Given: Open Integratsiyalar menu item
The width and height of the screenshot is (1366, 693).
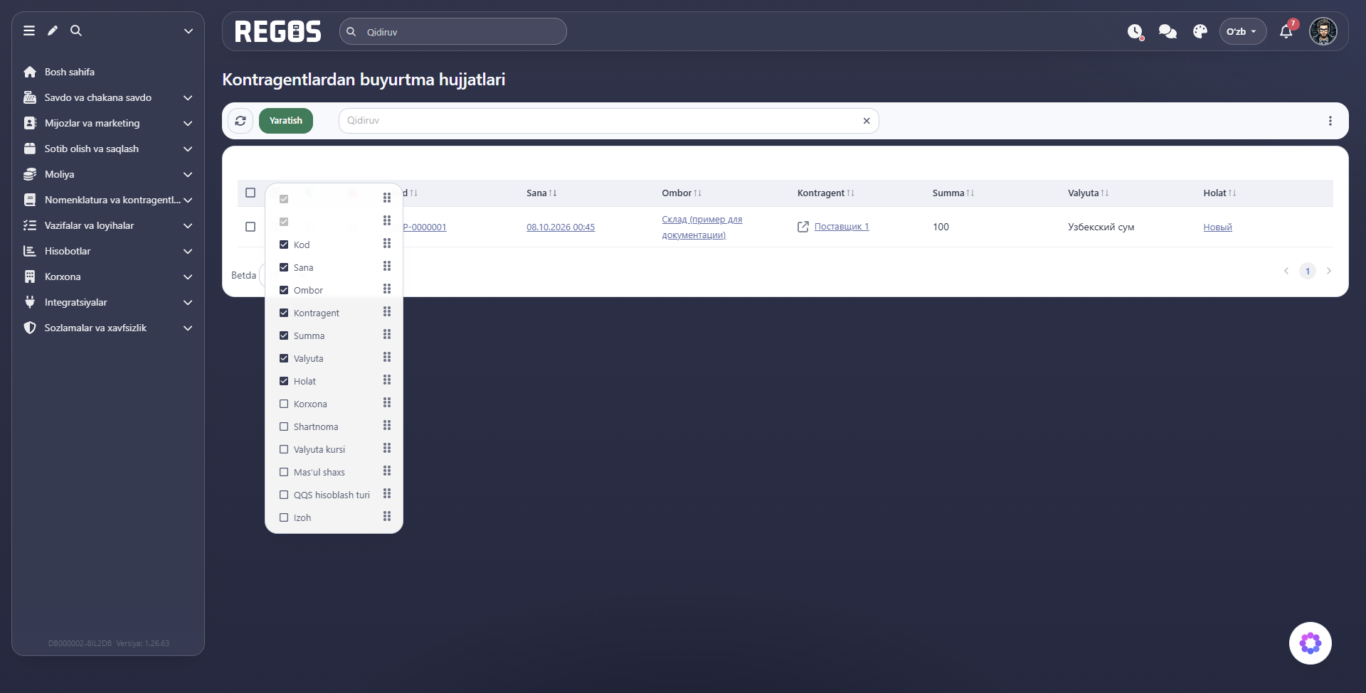Looking at the screenshot, I should (x=108, y=302).
